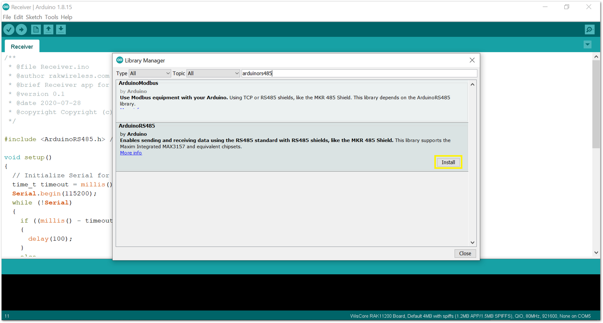Click ArduinoRS485 author line 'by Arduino'

pos(133,134)
